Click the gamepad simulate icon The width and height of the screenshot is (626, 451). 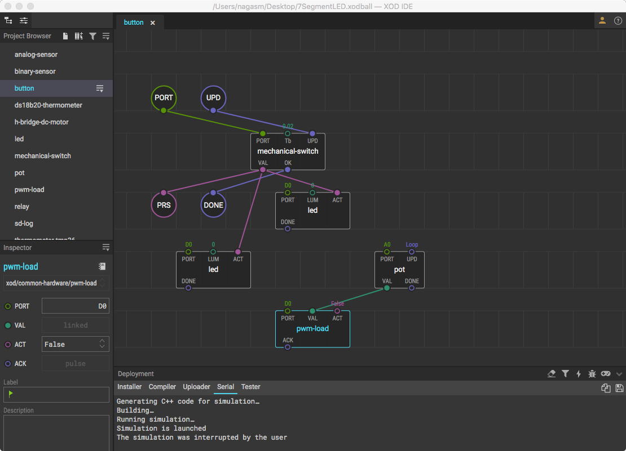point(606,374)
